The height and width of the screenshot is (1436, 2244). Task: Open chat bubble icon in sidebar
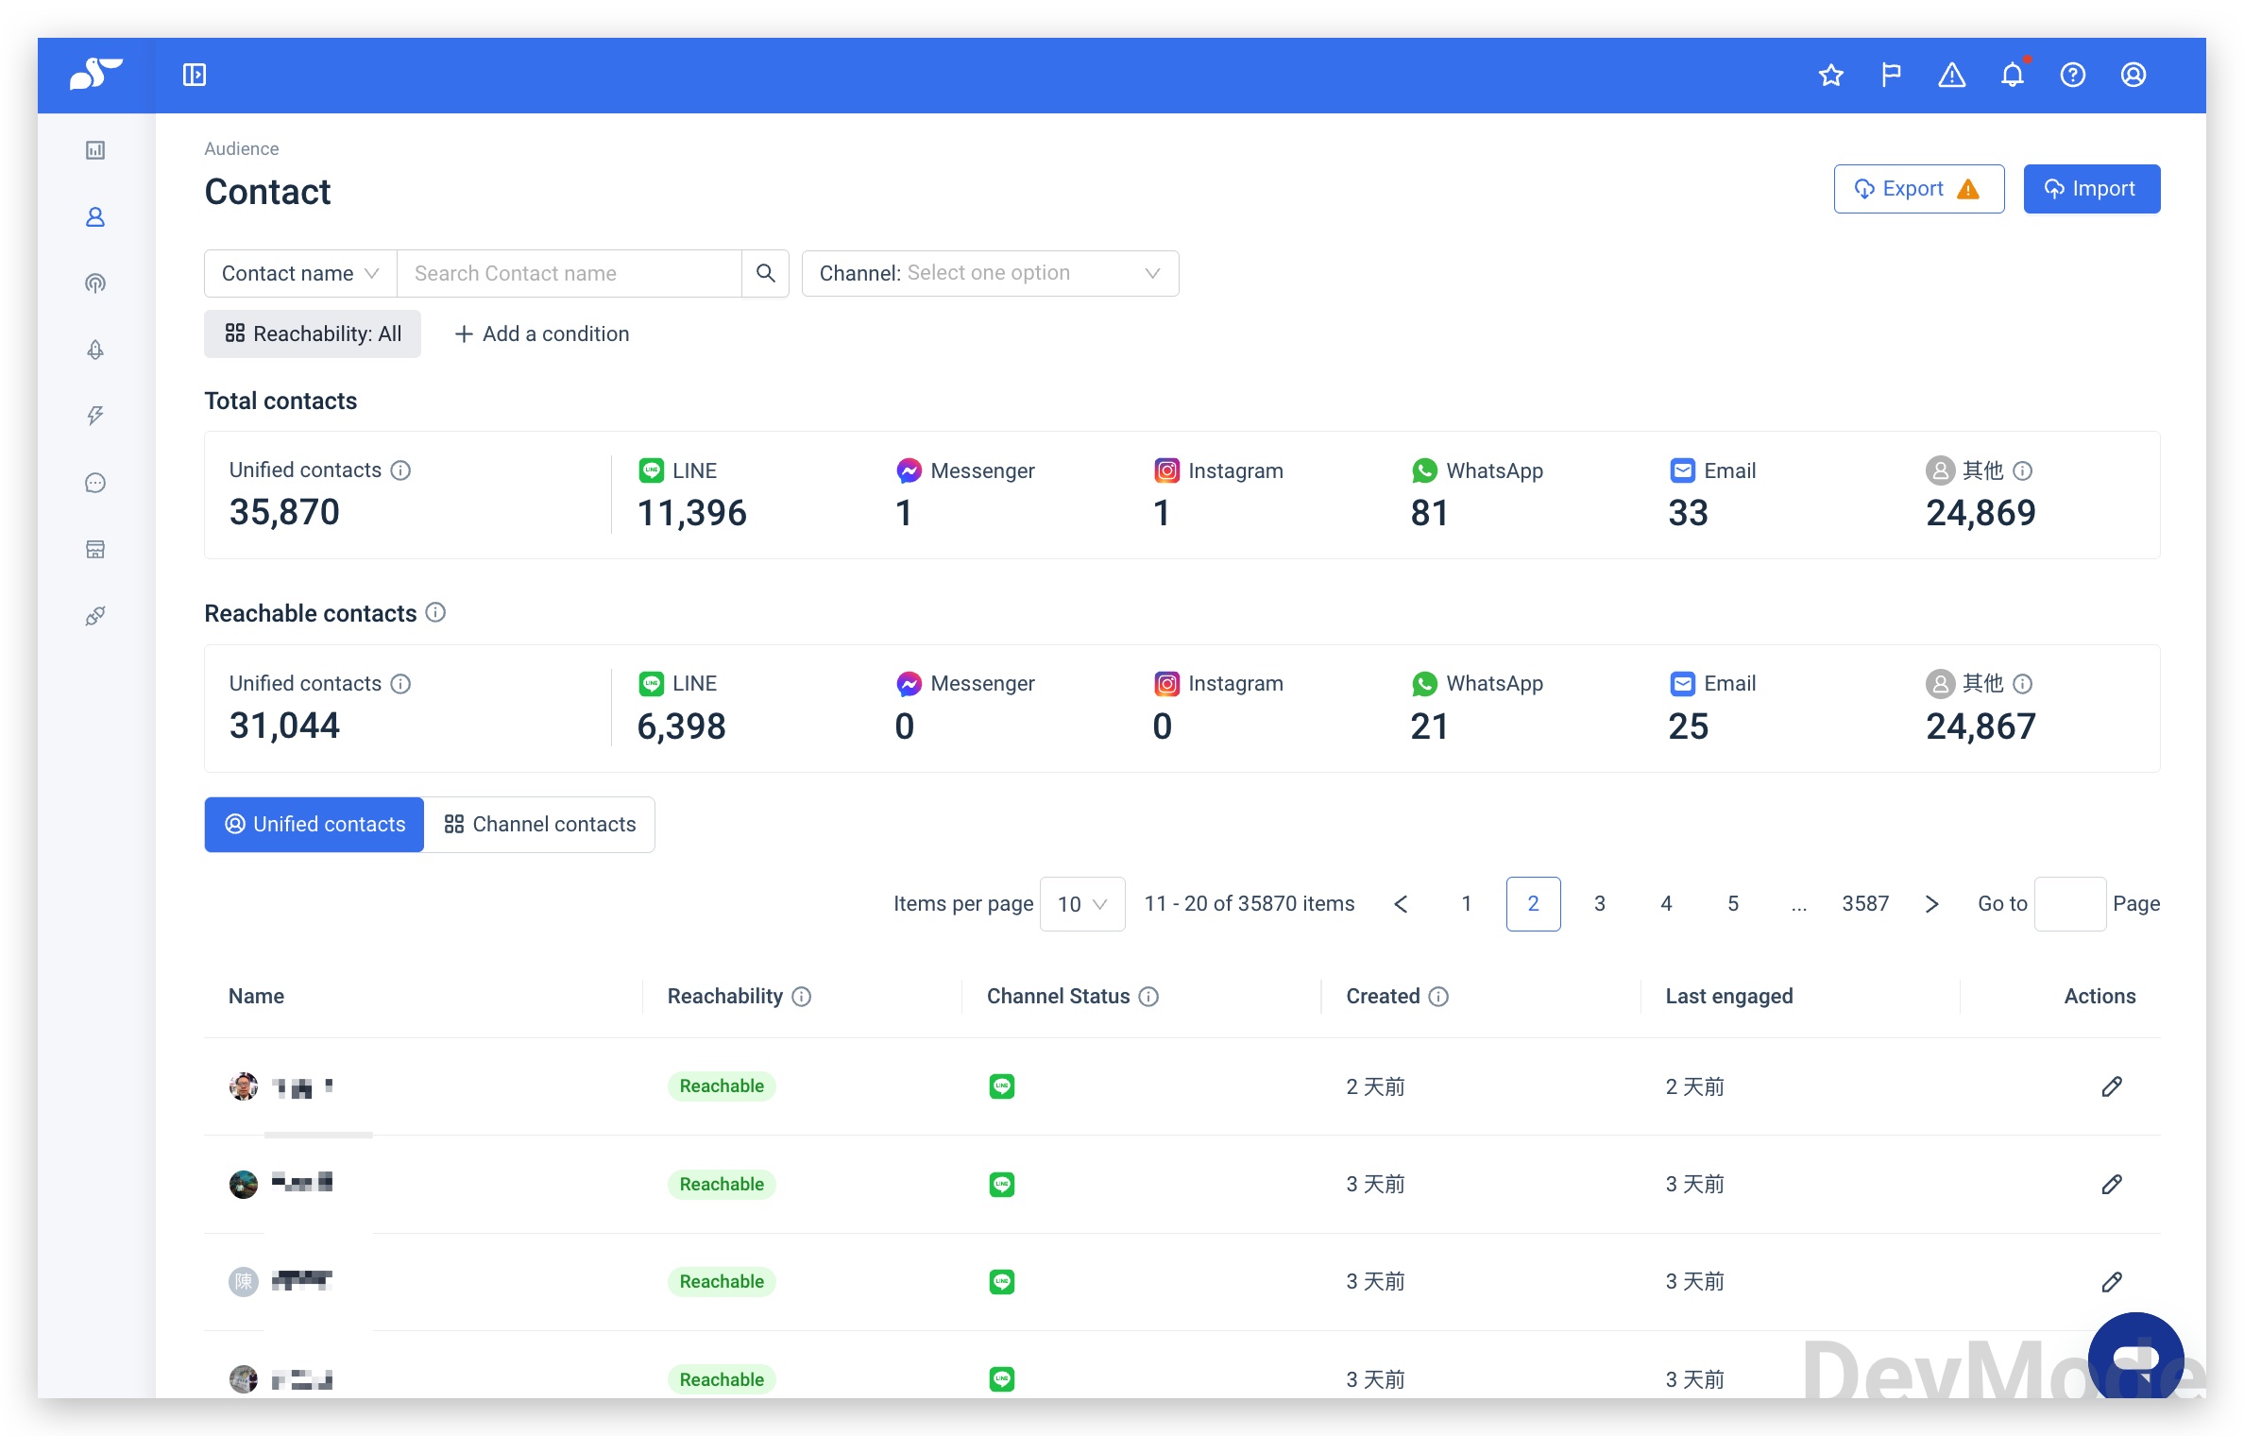point(95,483)
